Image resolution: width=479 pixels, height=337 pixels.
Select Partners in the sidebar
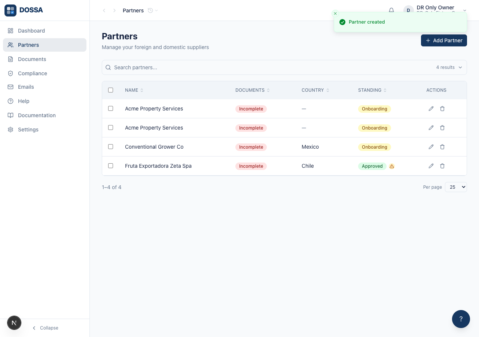click(45, 45)
